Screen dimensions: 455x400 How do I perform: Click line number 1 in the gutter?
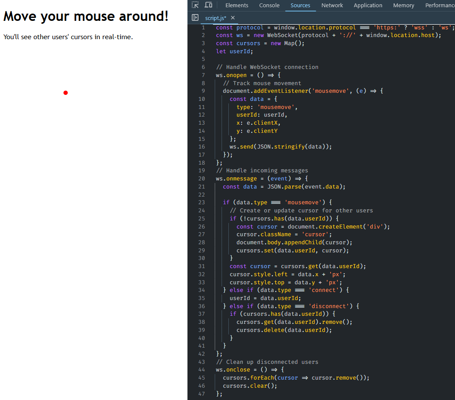coord(203,28)
